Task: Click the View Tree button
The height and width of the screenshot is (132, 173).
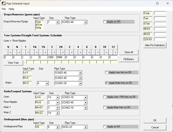Action: coord(13,63)
